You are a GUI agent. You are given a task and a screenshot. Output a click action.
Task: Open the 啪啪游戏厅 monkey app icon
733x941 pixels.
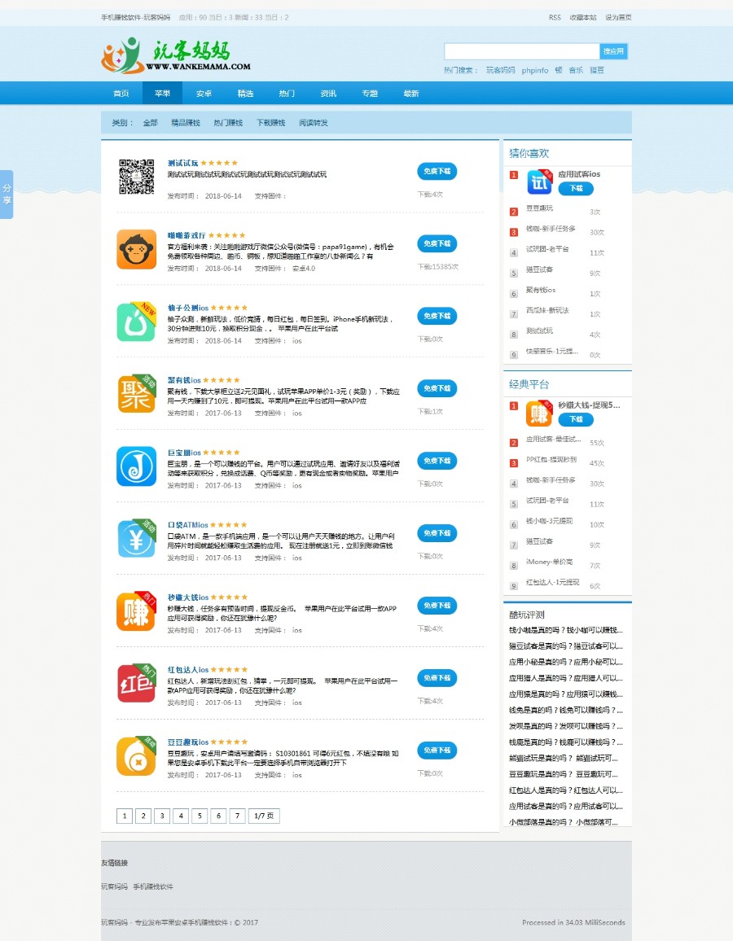pos(136,249)
